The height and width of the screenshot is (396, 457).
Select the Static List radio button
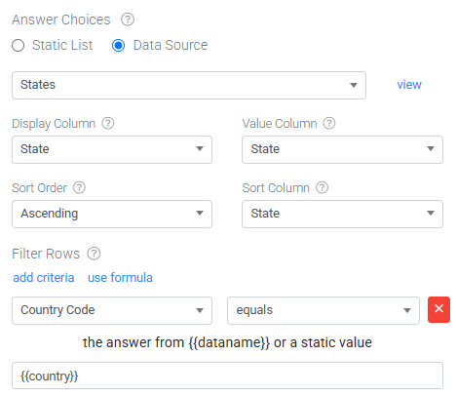point(19,46)
